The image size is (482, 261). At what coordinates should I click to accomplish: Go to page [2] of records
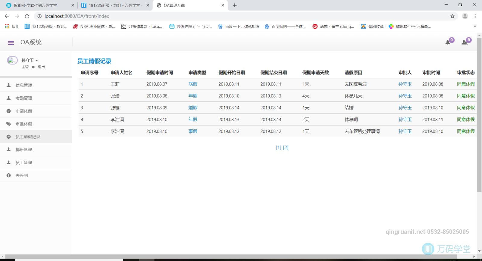[286, 147]
